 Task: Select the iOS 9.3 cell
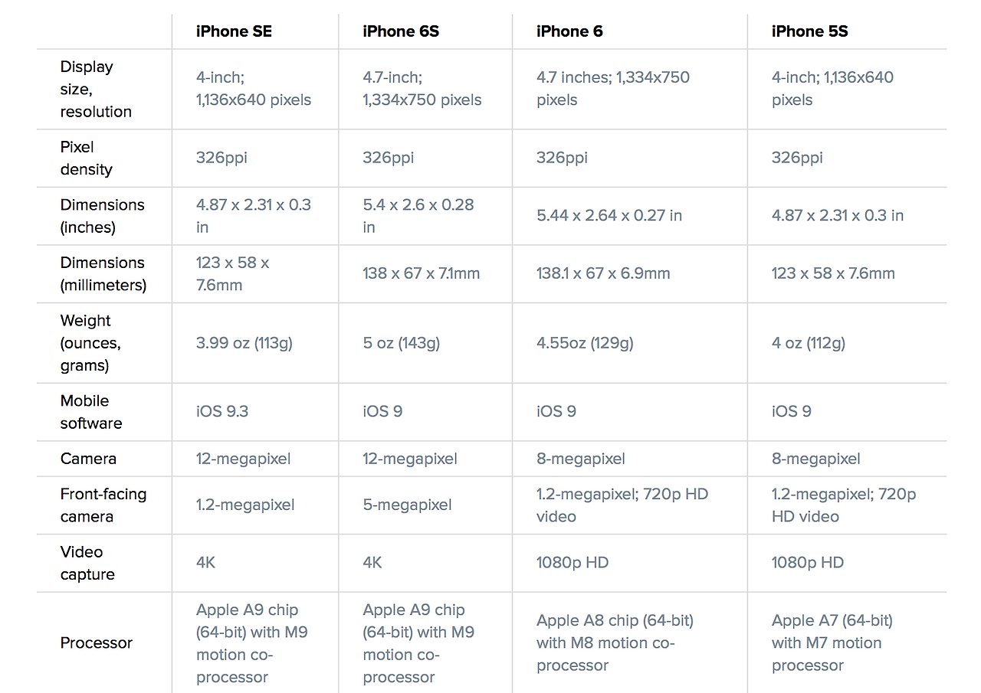pyautogui.click(x=222, y=411)
